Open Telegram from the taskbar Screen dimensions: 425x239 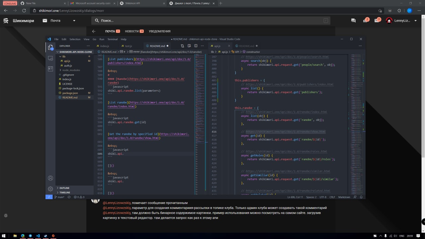tap(30, 236)
